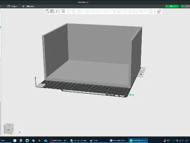
Task: Click the grey Print button
Action: pyautogui.click(x=187, y=6)
